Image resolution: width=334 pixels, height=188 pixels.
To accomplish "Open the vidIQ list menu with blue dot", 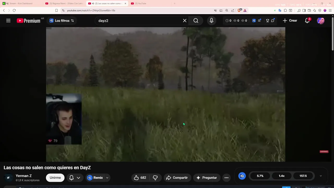I will pyautogui.click(x=259, y=21).
